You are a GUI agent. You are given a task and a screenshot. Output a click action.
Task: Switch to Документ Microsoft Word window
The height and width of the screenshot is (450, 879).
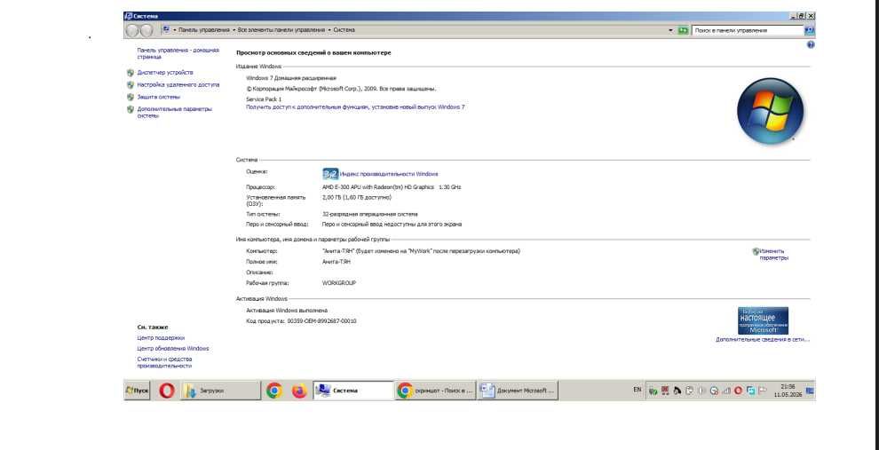518,391
